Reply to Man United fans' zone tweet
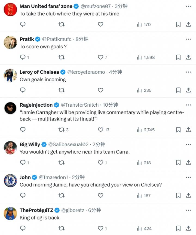 click(23, 24)
